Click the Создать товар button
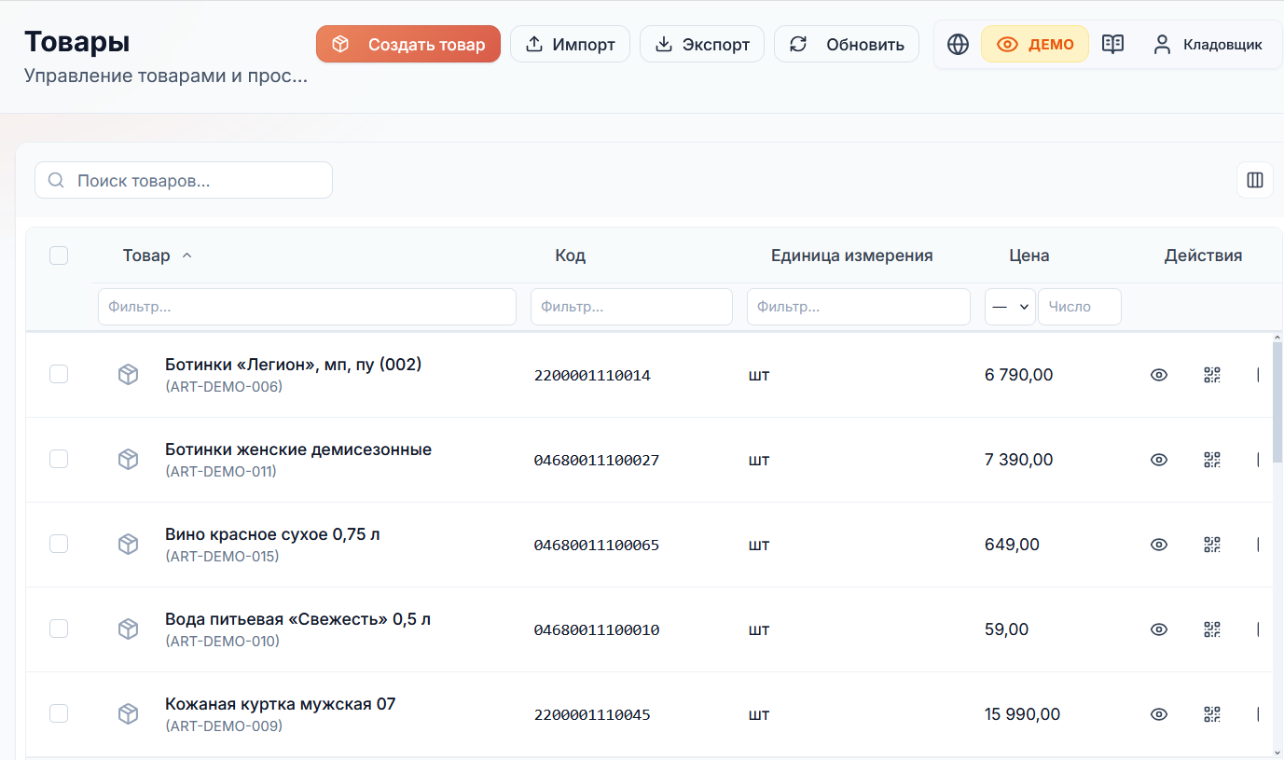 click(408, 44)
